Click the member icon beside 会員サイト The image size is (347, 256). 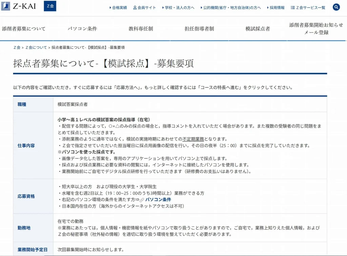pyautogui.click(x=135, y=8)
